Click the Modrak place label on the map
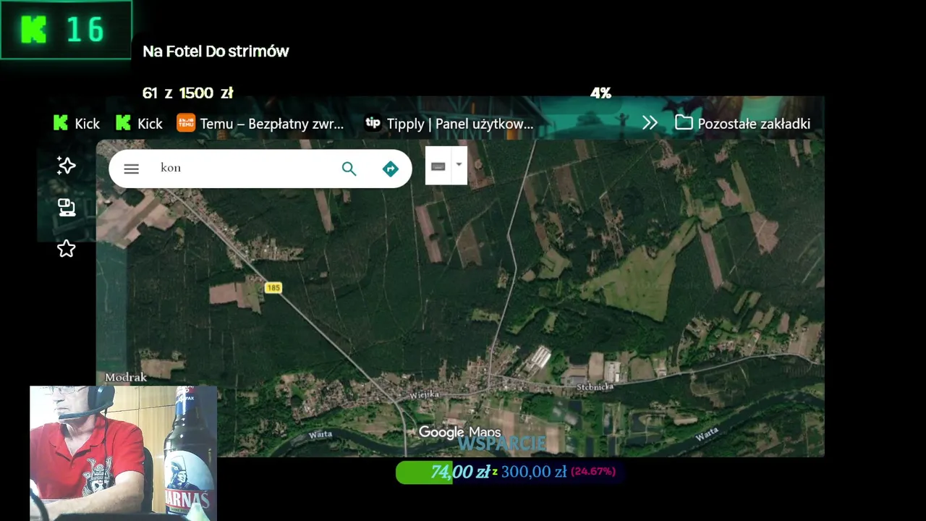926x521 pixels. [x=126, y=377]
